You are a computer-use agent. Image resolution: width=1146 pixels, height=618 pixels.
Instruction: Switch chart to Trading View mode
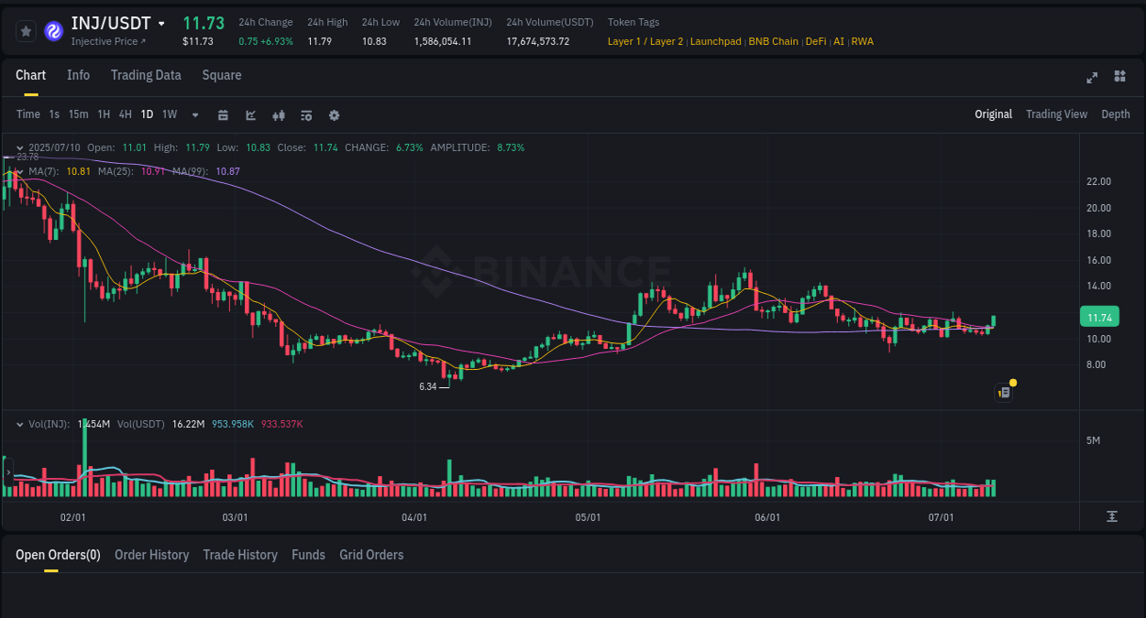pos(1056,114)
